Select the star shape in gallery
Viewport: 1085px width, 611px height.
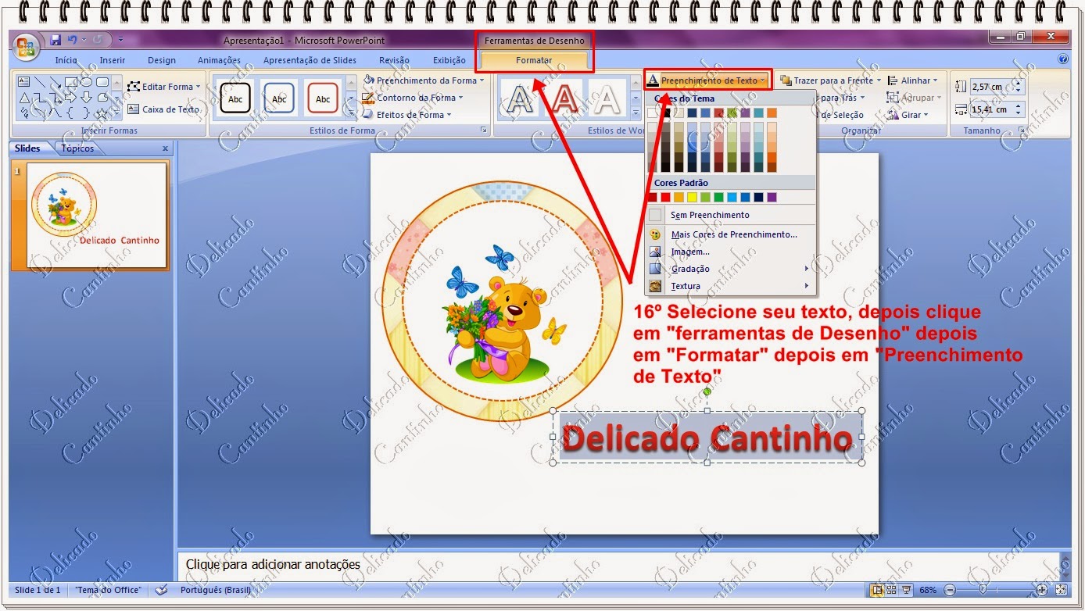click(x=102, y=114)
